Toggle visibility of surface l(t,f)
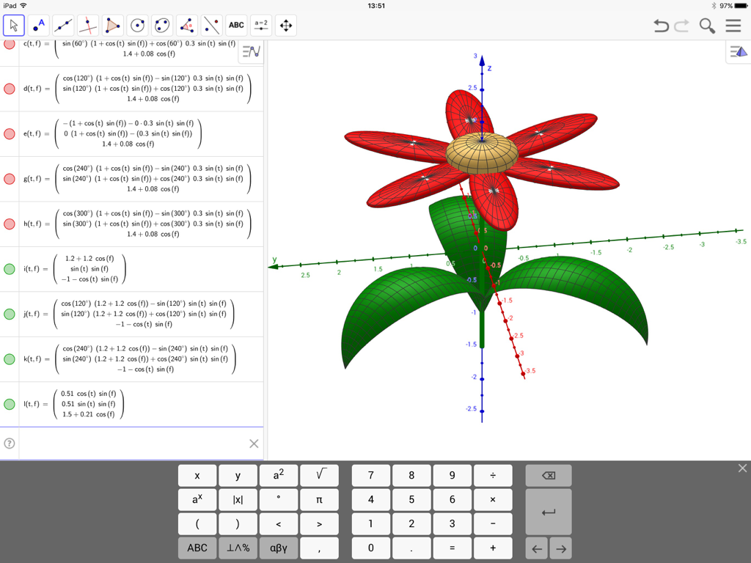Screen dimensions: 751x563 pyautogui.click(x=9, y=404)
